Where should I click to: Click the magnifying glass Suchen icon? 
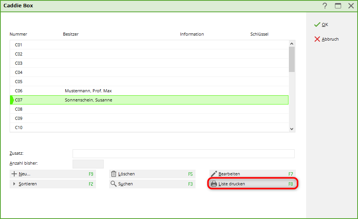point(114,184)
